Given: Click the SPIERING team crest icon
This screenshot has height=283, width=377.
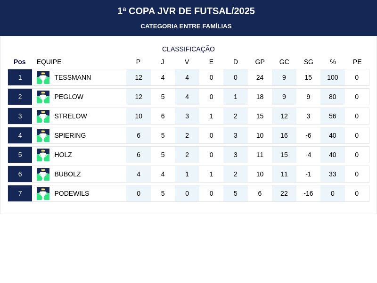Looking at the screenshot, I should 43,135.
